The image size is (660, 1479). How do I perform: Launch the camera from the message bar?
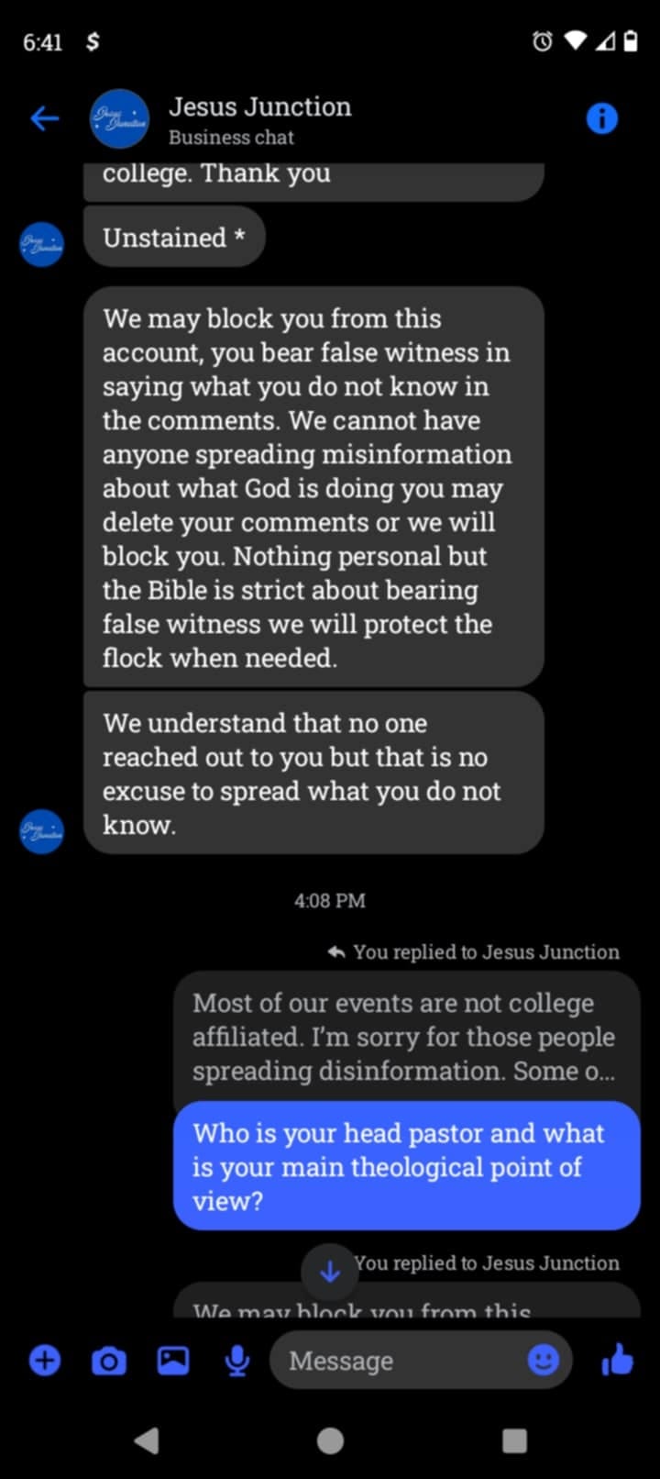[109, 1361]
